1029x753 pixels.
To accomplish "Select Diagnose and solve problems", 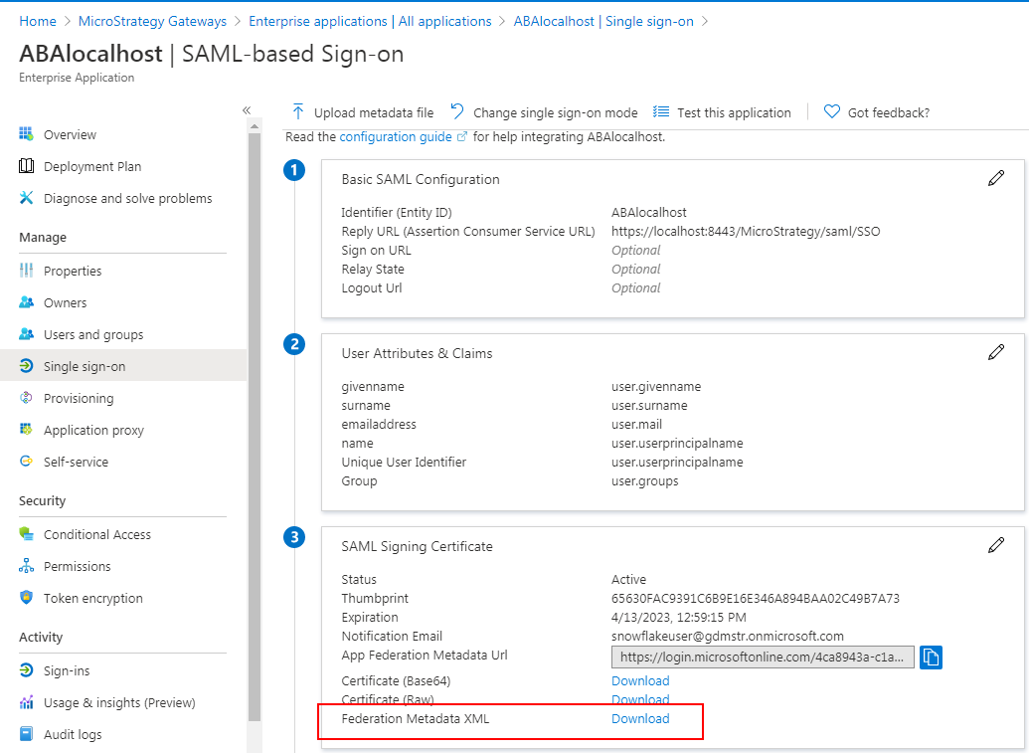I will 127,198.
